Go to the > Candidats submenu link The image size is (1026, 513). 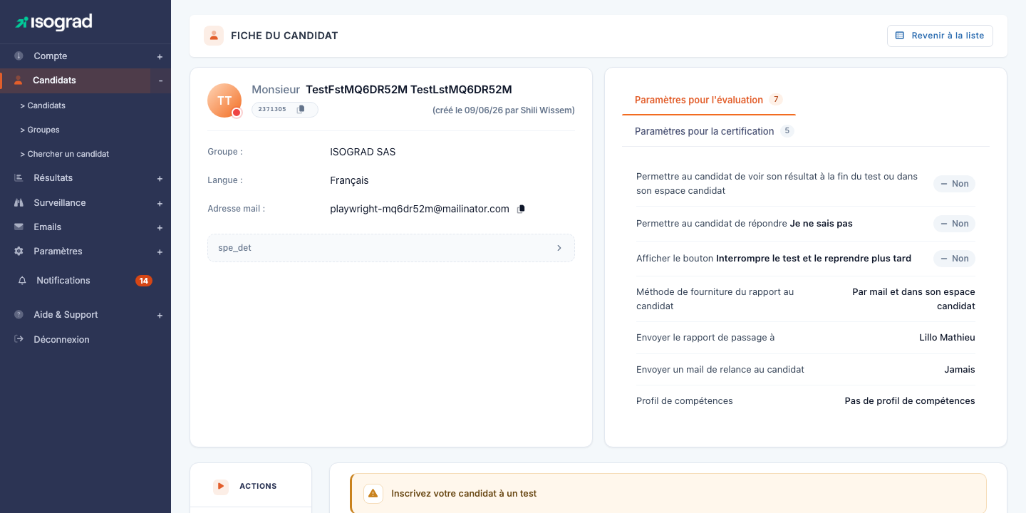click(x=43, y=105)
